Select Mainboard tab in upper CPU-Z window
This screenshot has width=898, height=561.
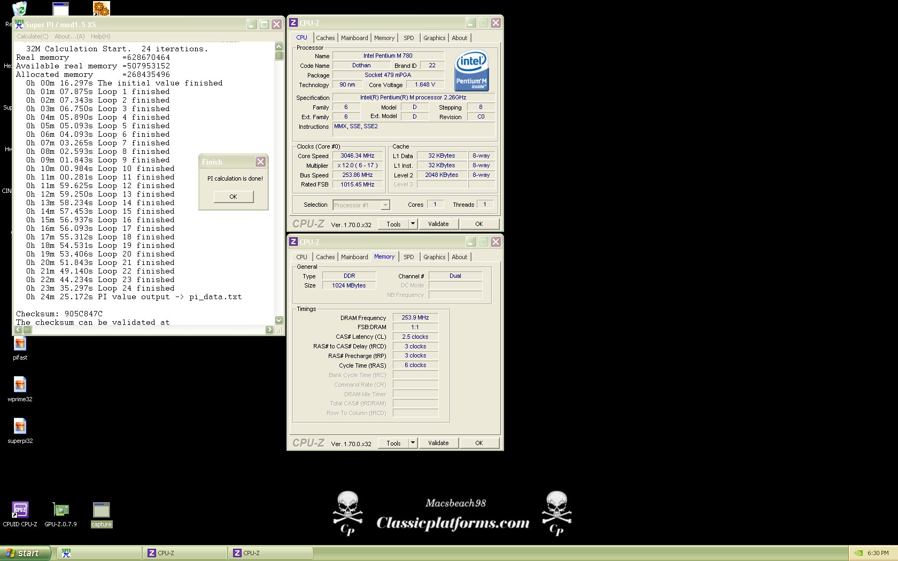354,38
